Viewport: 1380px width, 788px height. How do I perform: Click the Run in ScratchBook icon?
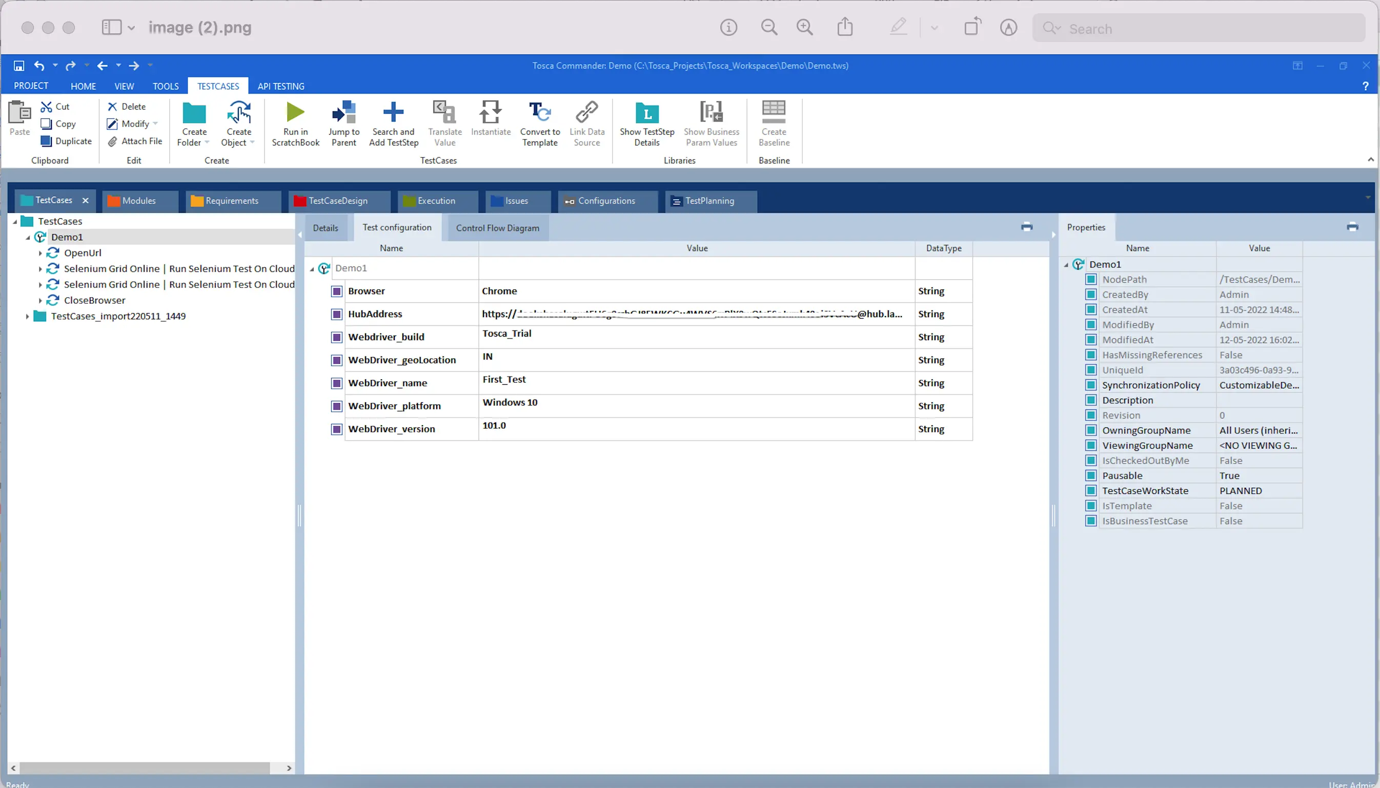point(295,113)
